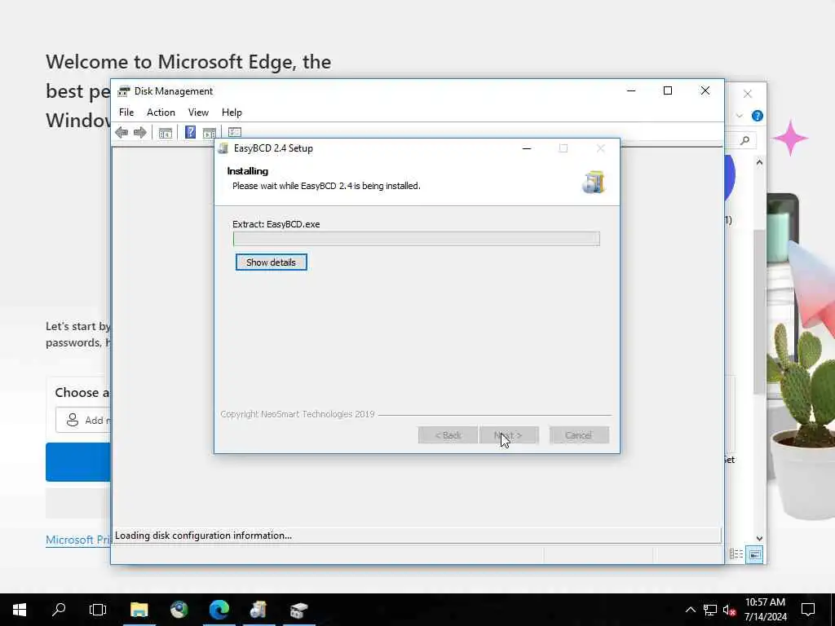Click the blue button on Edge welcome page
The width and height of the screenshot is (835, 626).
click(77, 462)
